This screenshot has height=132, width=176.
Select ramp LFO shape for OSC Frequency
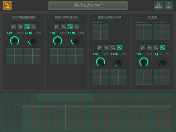pyautogui.click(x=14, y=26)
